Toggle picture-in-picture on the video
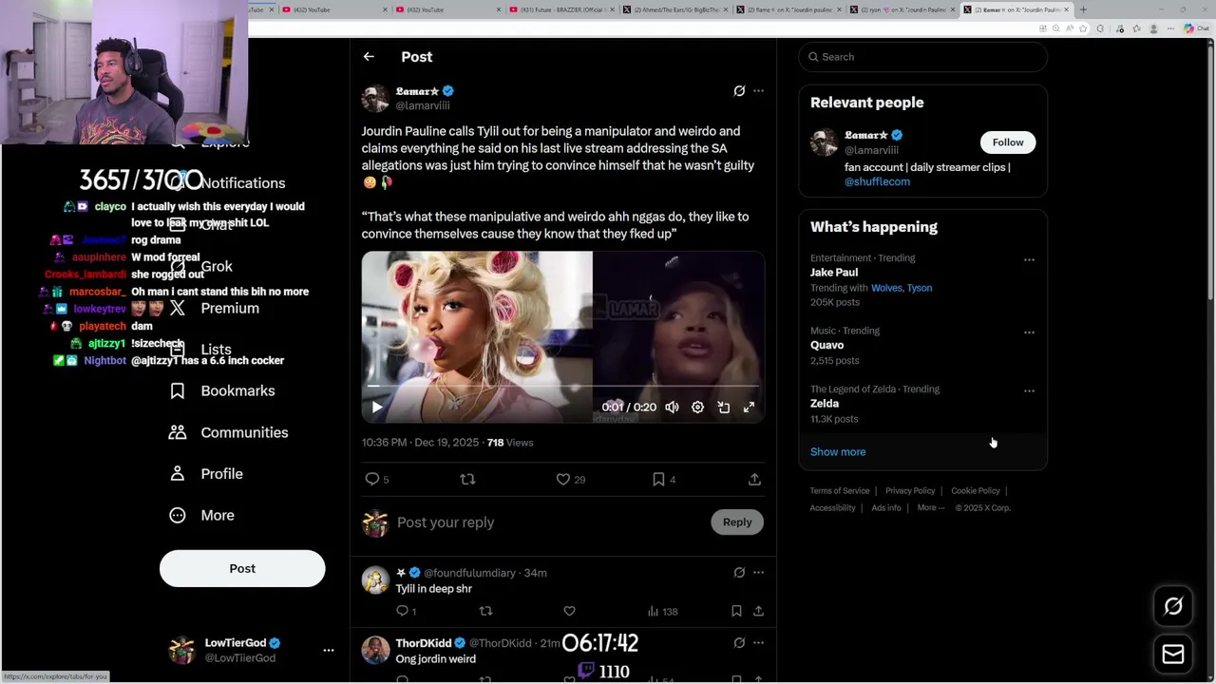 (723, 408)
